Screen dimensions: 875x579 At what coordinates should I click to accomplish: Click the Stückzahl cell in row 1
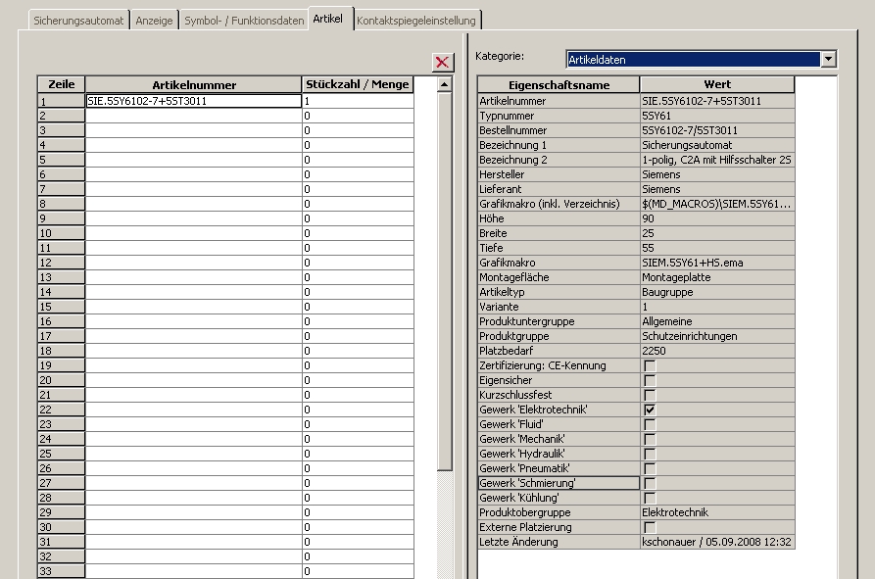click(x=358, y=101)
